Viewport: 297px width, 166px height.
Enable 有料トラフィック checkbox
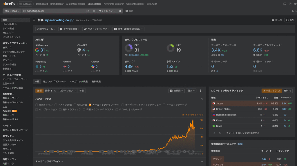coord(60,109)
